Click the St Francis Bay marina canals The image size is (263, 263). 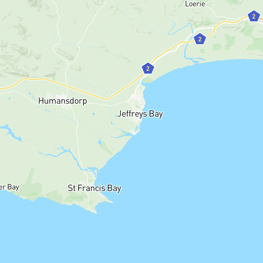pyautogui.click(x=93, y=172)
